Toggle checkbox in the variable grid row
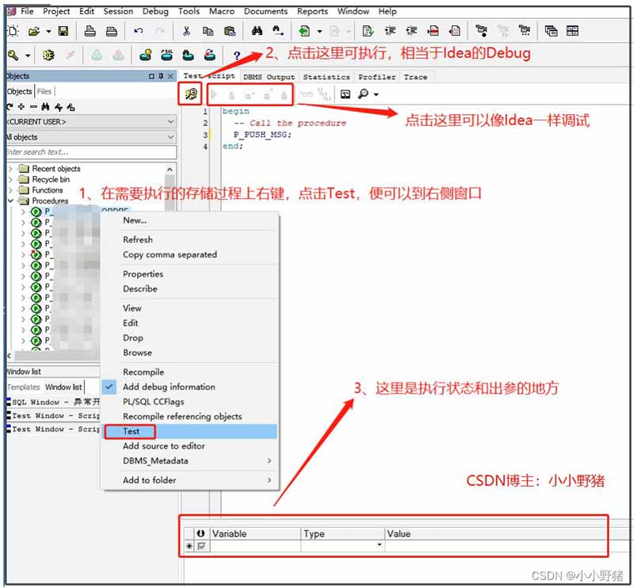 (201, 546)
